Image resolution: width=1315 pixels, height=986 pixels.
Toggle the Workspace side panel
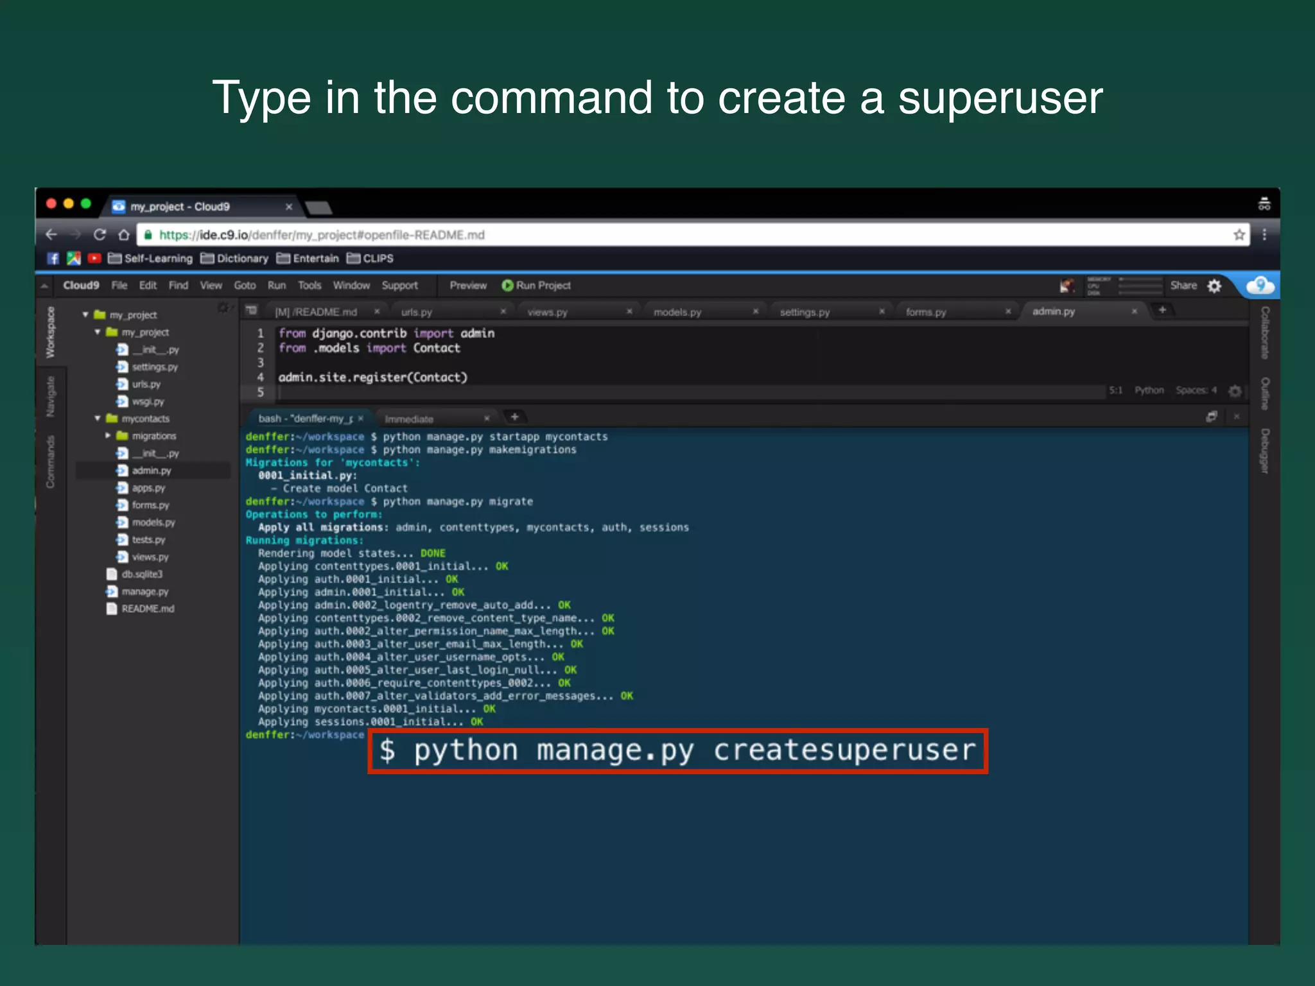click(x=51, y=332)
